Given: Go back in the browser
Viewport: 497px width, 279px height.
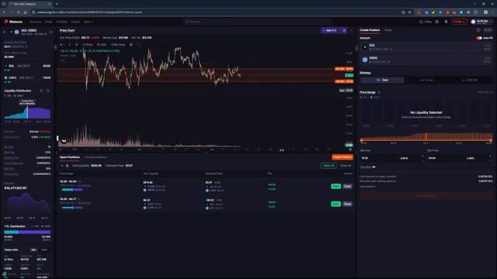Looking at the screenshot, I should coord(5,12).
